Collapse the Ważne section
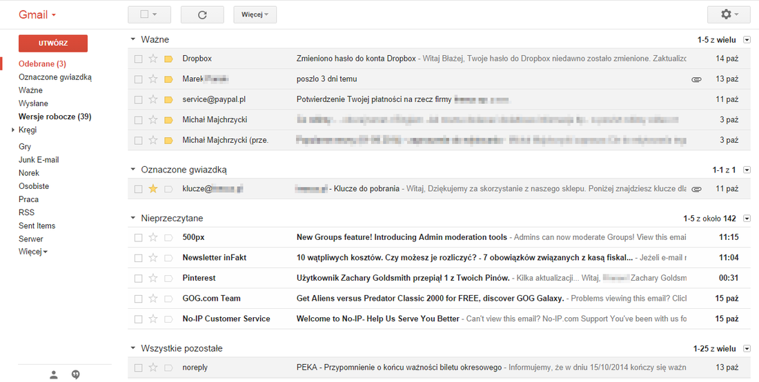The height and width of the screenshot is (382, 759). pyautogui.click(x=133, y=39)
